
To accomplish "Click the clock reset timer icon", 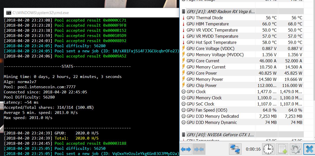I will click(x=268, y=149).
